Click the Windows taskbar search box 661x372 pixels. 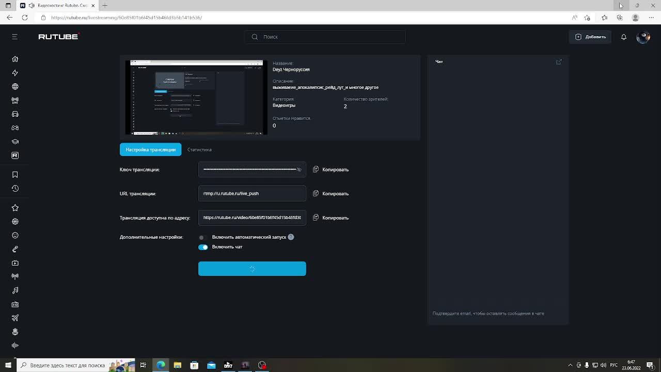coord(76,365)
